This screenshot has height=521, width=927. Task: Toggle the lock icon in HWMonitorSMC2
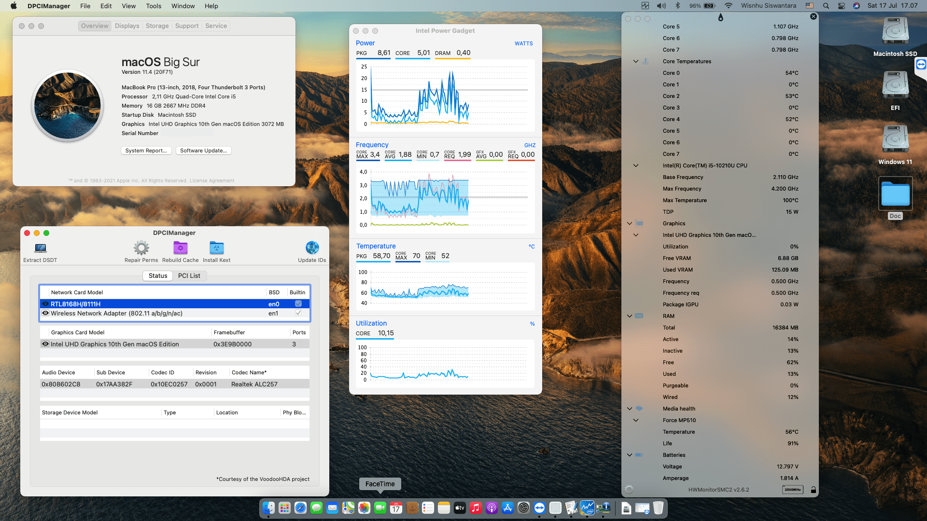coord(814,490)
